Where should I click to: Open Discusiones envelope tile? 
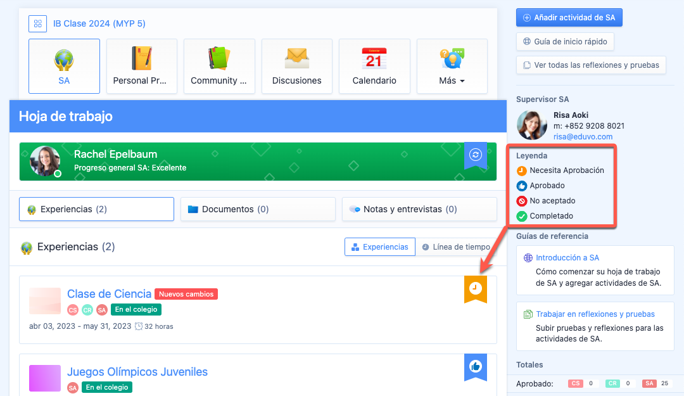(296, 66)
